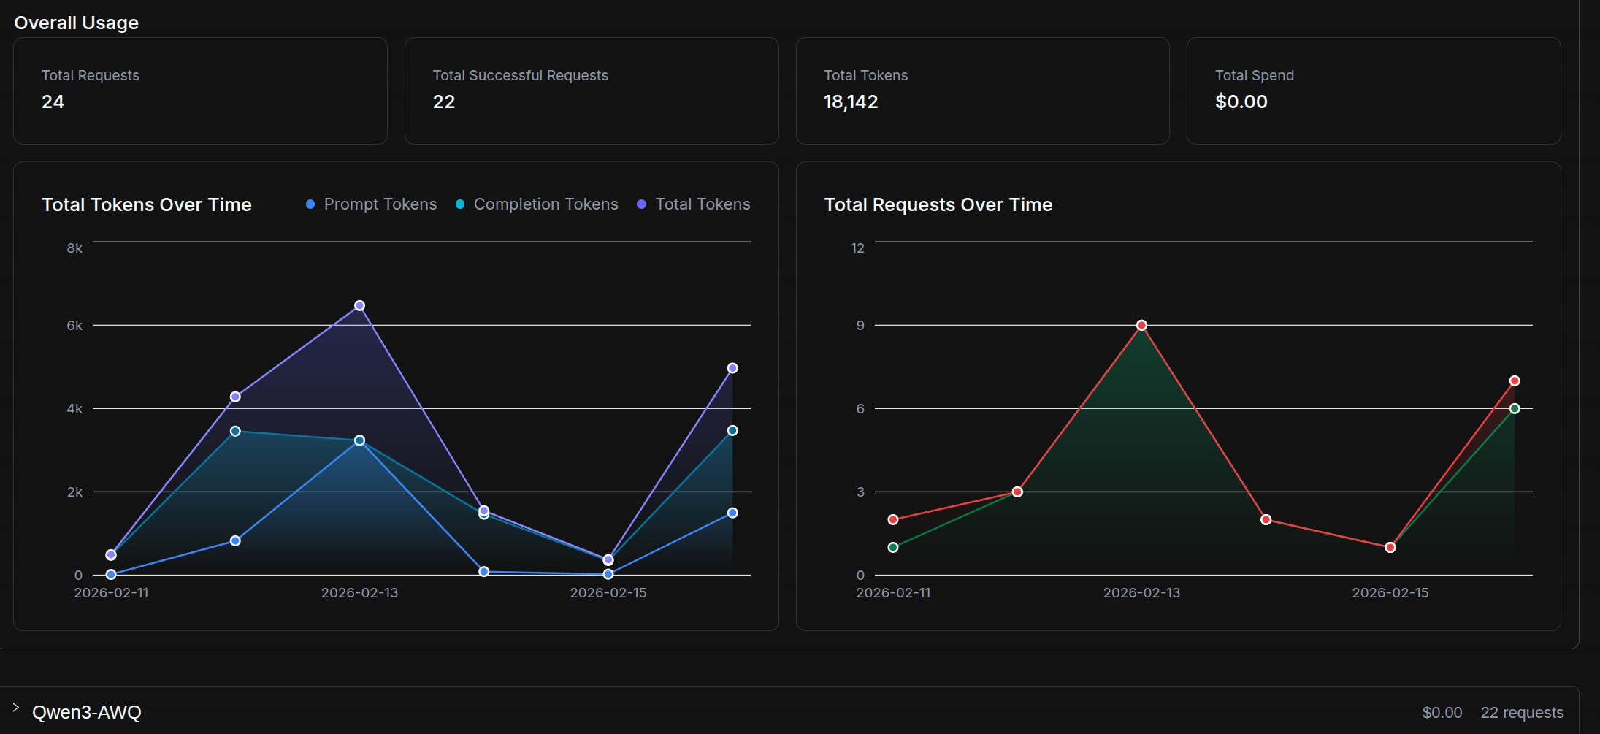Select the Total Tokens peak point on 2026-02-13
This screenshot has height=734, width=1600.
tap(359, 306)
